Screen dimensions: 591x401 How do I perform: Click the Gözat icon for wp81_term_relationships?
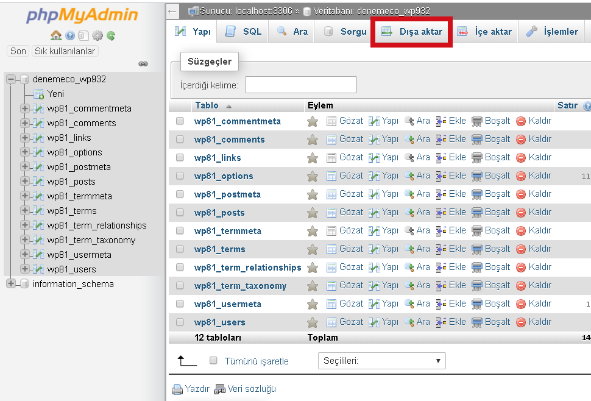[x=331, y=268]
